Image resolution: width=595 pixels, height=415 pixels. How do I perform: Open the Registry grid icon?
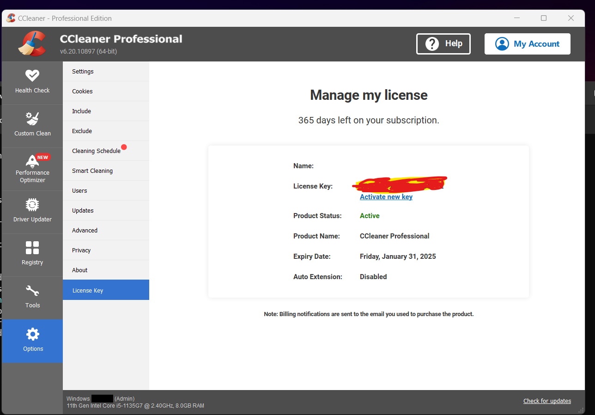(32, 248)
